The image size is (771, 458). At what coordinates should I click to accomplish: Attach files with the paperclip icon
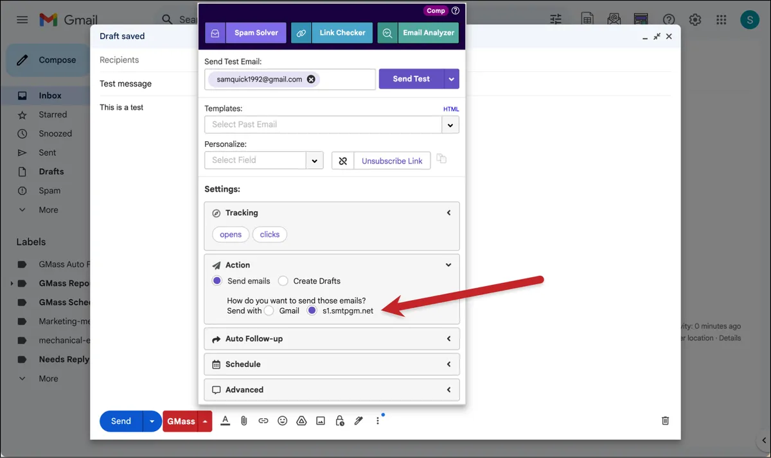coord(244,421)
